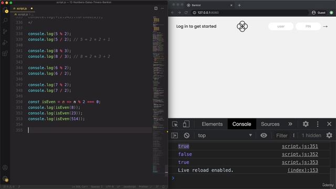Open the Guest profile button
336x189 pixels.
pos(319,13)
